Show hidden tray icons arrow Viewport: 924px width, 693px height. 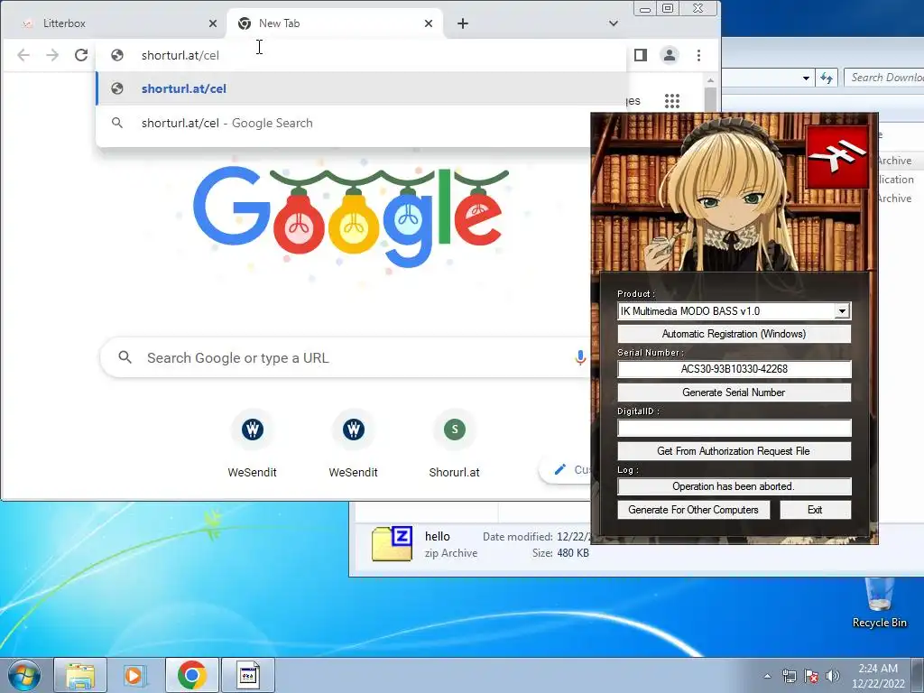click(x=767, y=676)
